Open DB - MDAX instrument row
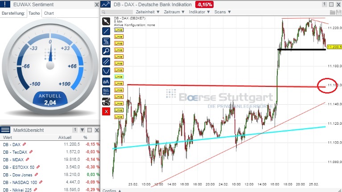The height and width of the screenshot is (192, 342). click(13, 159)
